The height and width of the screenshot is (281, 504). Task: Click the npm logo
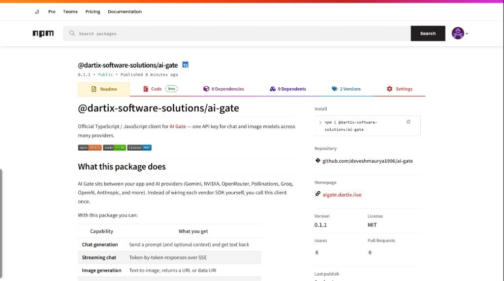[x=43, y=34]
